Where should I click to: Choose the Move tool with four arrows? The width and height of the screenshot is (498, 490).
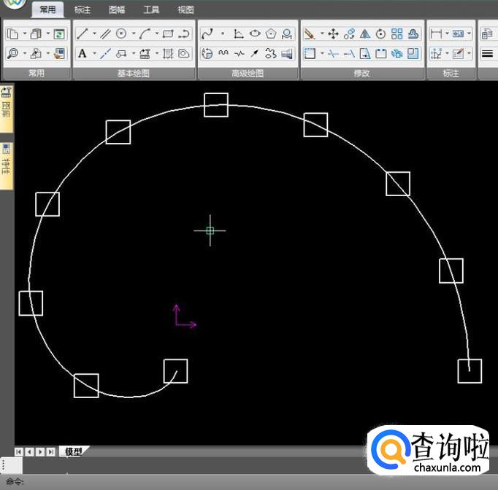333,34
